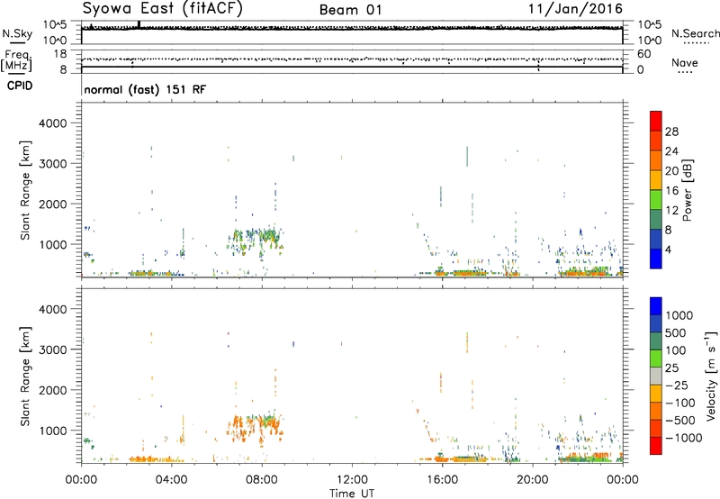
Task: Click the "20:00" time axis label
Action: (533, 480)
